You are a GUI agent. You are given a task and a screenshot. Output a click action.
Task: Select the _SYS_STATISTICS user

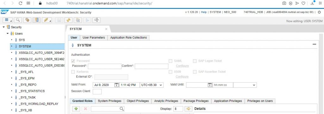click(x=32, y=91)
